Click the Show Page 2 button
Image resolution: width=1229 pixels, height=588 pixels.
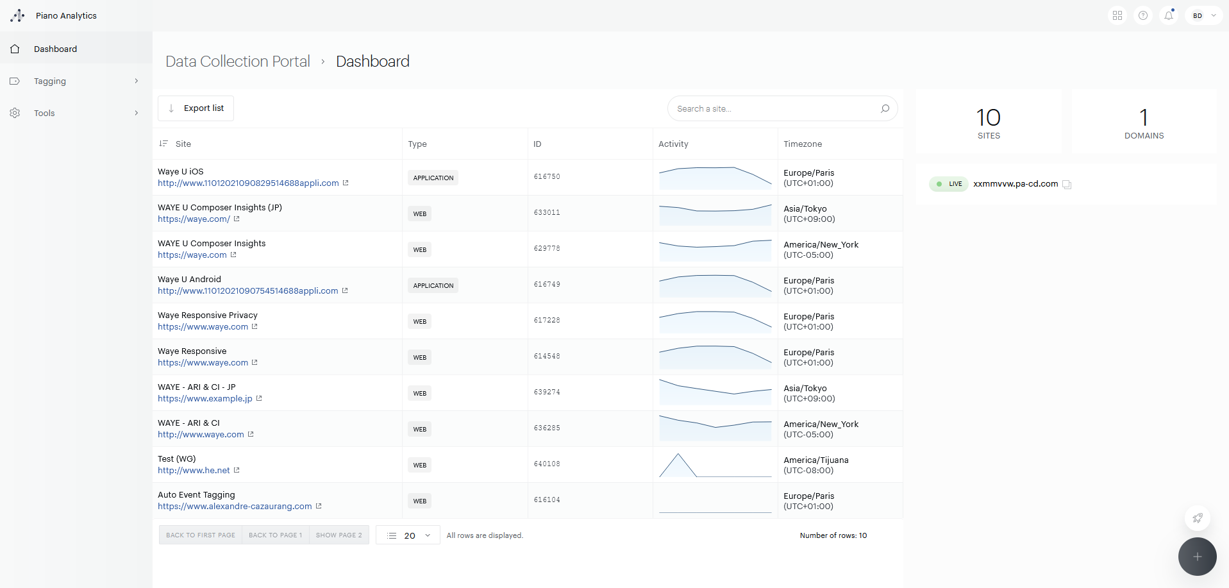[x=339, y=535]
